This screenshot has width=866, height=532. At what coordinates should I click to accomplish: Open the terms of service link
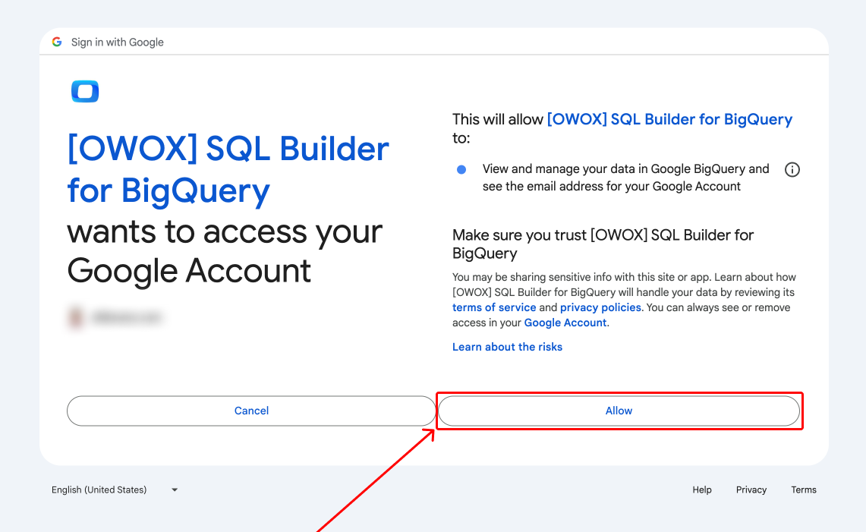(494, 307)
